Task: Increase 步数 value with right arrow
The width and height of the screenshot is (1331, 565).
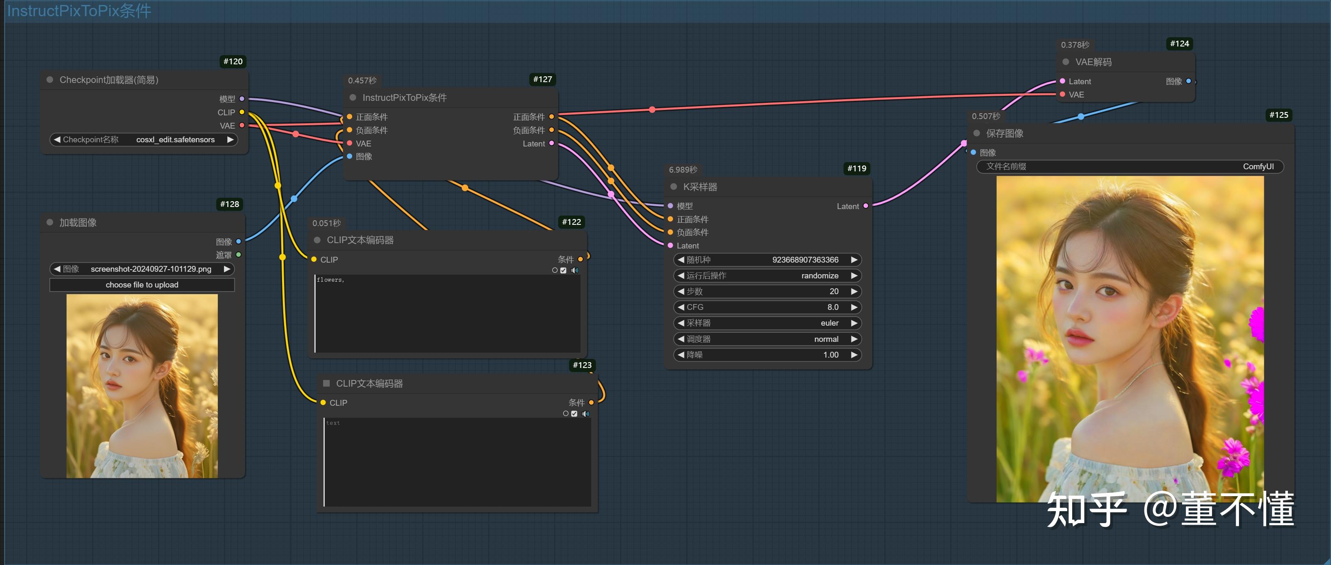Action: pyautogui.click(x=854, y=292)
